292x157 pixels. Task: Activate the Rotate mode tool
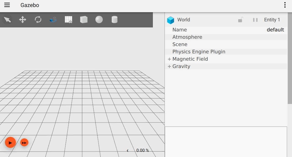click(38, 20)
